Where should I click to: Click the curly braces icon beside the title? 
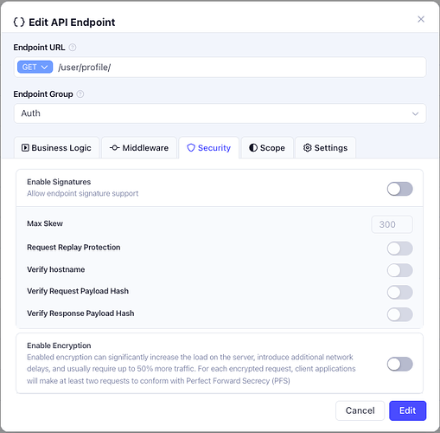(x=19, y=23)
